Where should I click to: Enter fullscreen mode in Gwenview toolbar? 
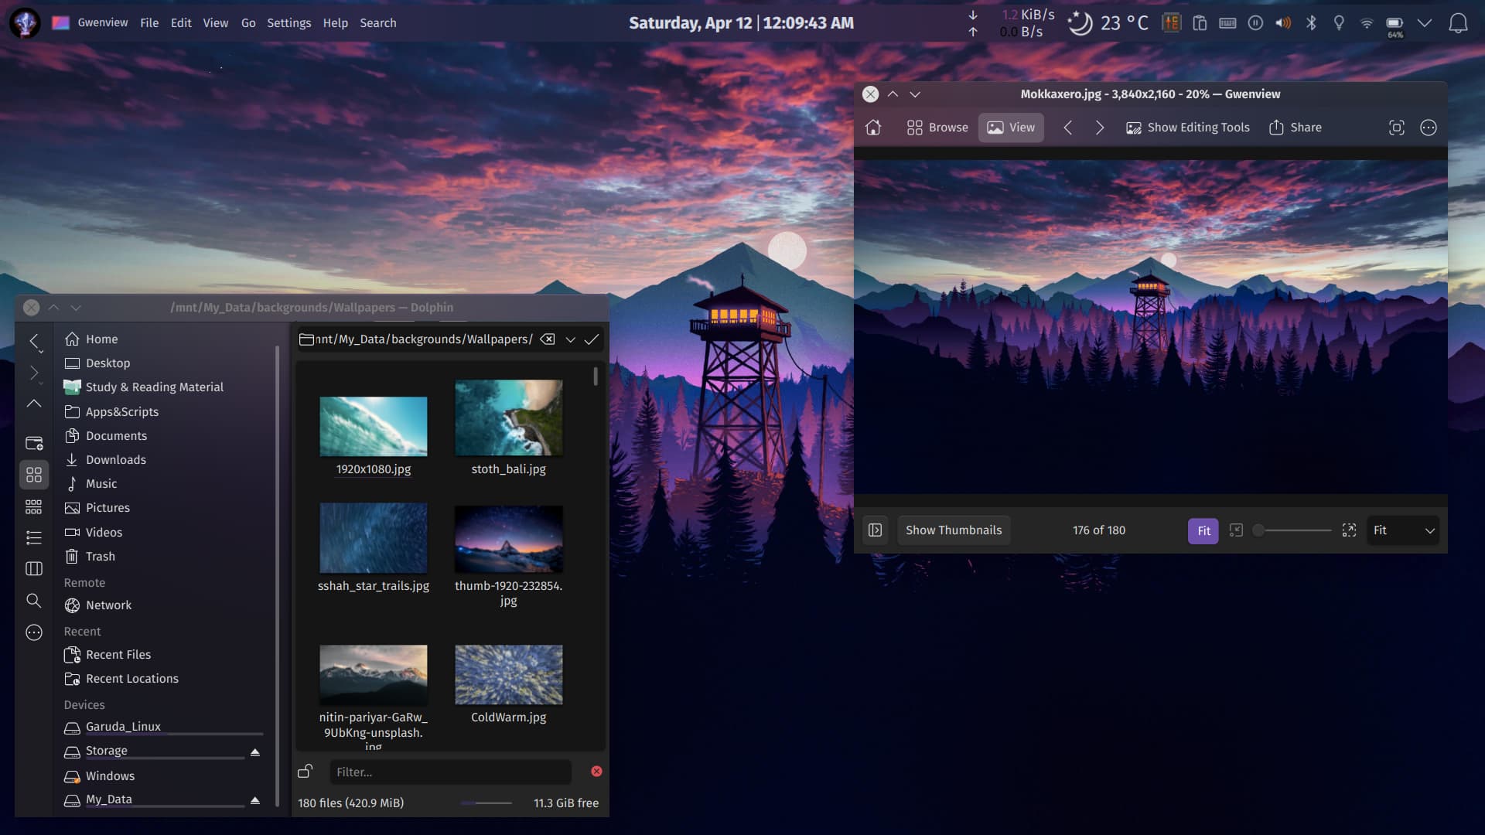1397,128
